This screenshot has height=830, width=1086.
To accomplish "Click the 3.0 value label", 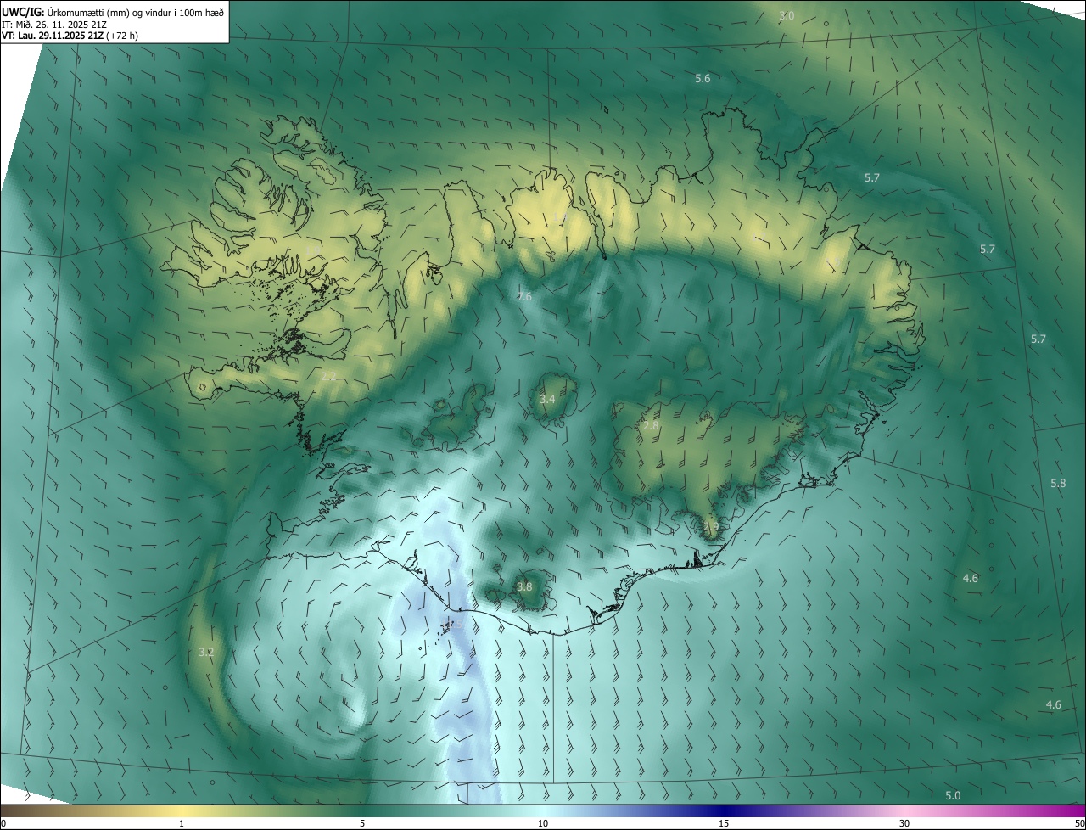I will (x=787, y=15).
